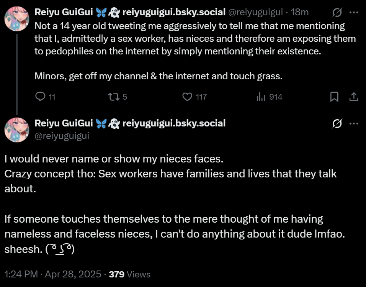
Task: Click the 1:24 PM Apr 28, 2025 timestamp
Action: tap(53, 274)
